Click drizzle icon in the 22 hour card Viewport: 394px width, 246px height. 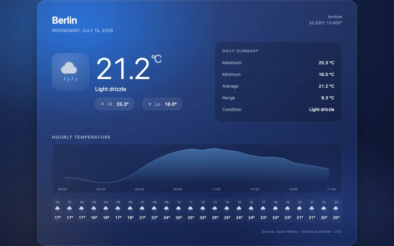pyautogui.click(x=324, y=209)
